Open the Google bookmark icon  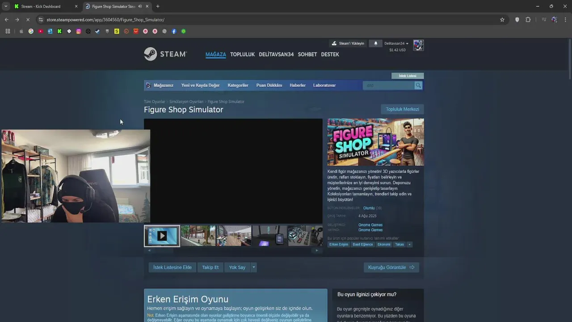point(31,31)
